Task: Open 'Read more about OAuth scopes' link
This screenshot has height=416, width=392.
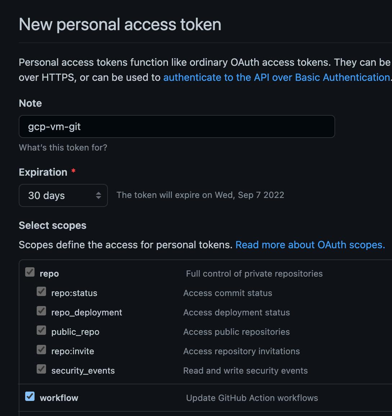Action: [x=310, y=245]
